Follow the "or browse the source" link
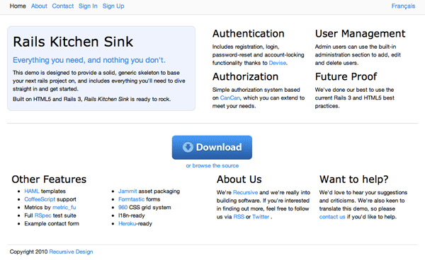This screenshot has width=425, height=260. pos(212,165)
